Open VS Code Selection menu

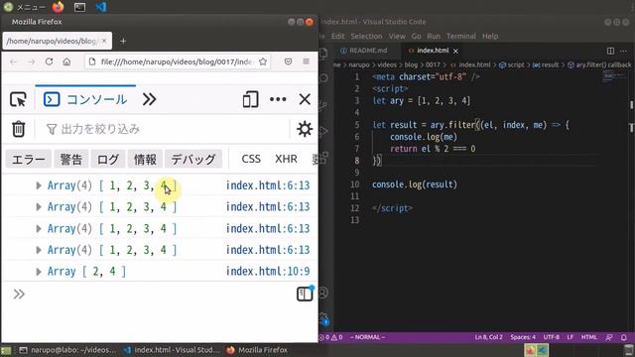pyautogui.click(x=366, y=36)
